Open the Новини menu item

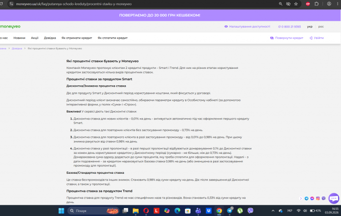[20, 38]
